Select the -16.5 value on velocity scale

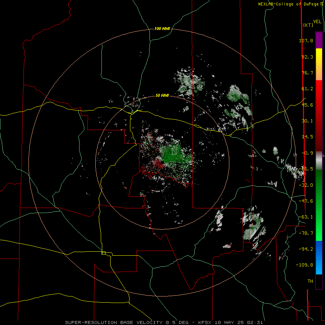coord(306,169)
